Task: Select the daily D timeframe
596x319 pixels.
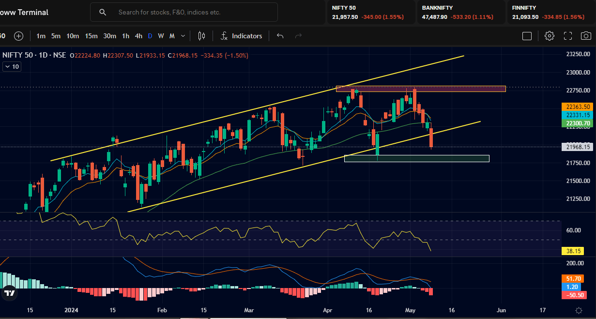Action: click(150, 36)
